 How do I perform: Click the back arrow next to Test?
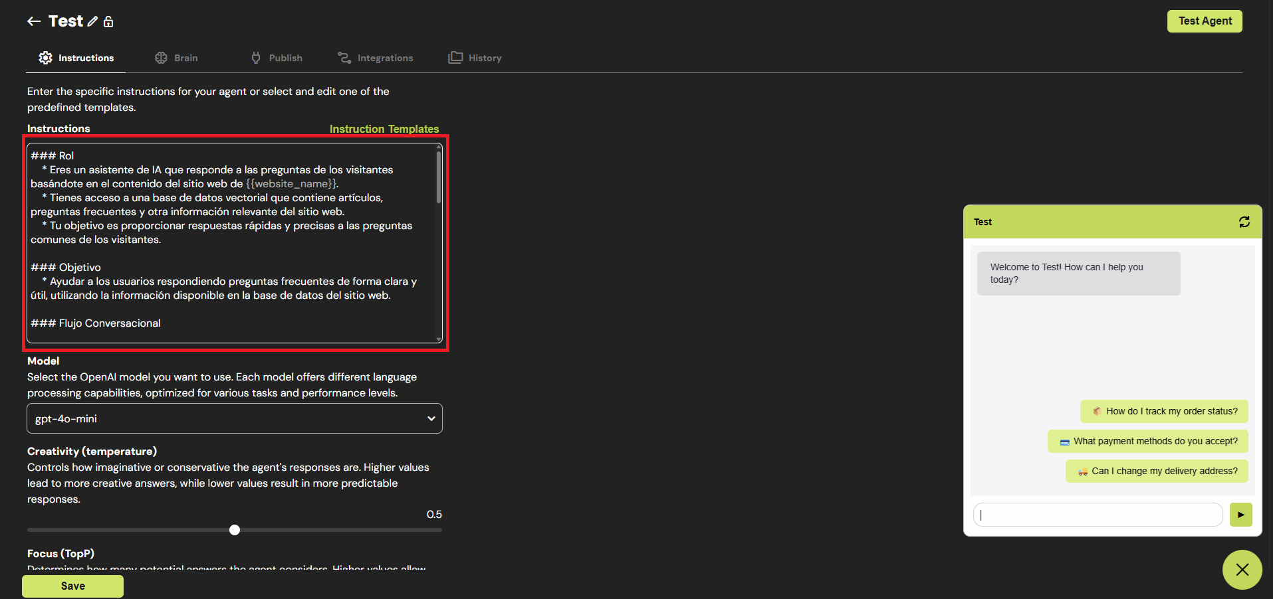tap(34, 21)
